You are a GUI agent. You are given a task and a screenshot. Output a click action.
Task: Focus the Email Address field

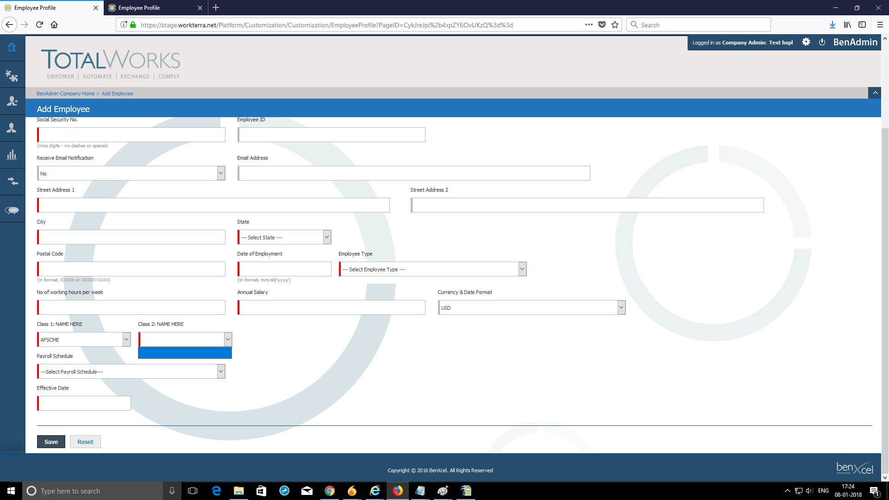click(414, 173)
